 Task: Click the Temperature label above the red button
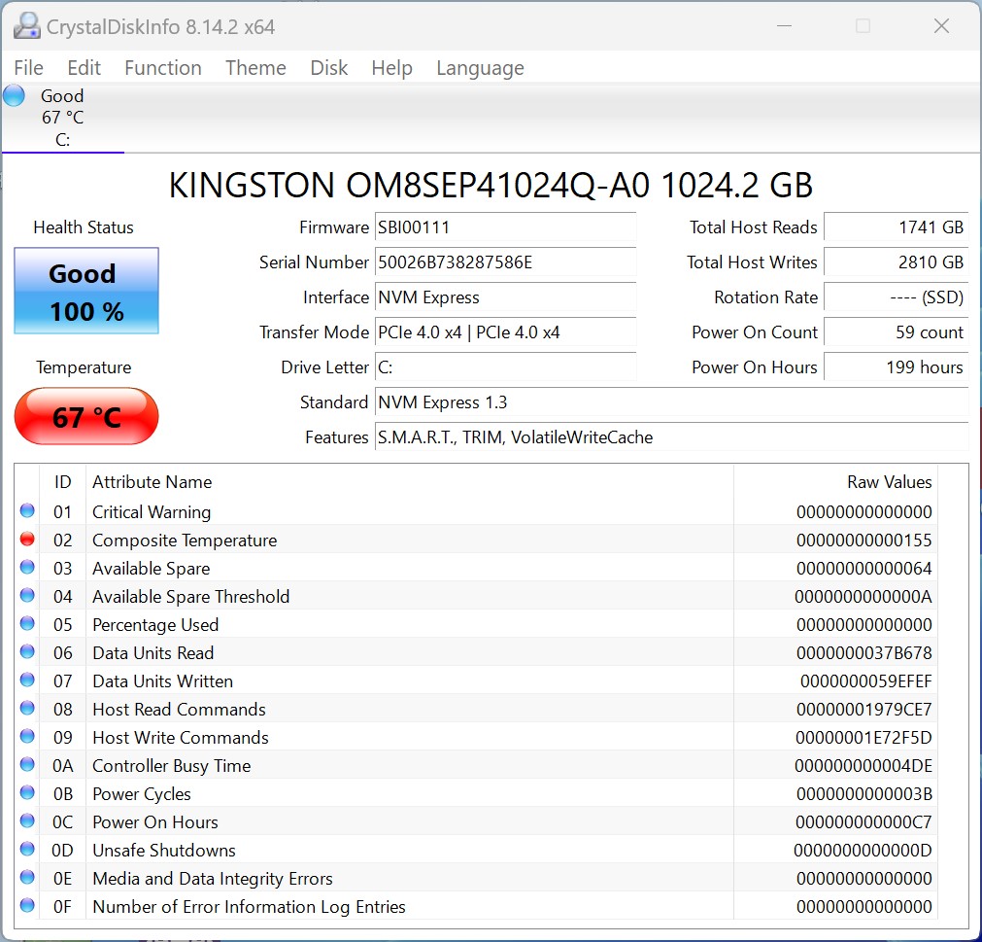84,367
